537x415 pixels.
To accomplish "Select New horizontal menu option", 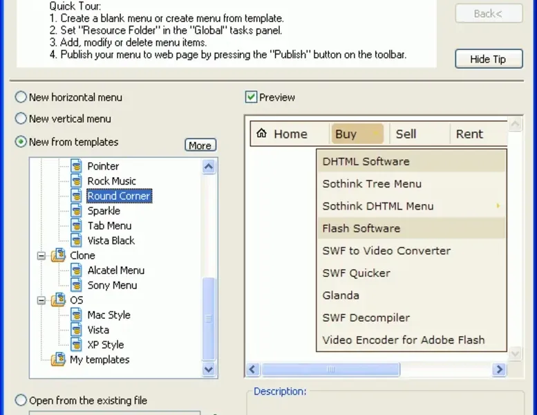I will click(x=21, y=98).
